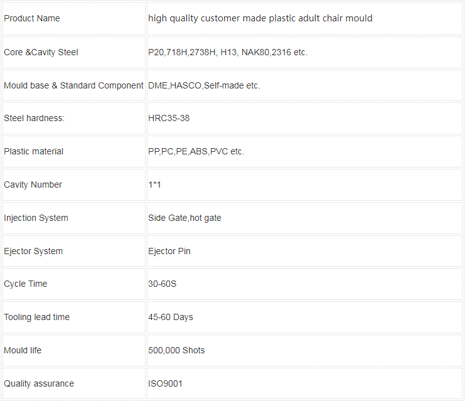465x401 pixels.
Task: Select the 1*1 cavity value
Action: tap(154, 184)
